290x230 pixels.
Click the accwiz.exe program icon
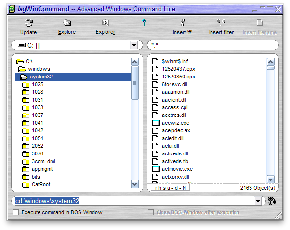click(x=156, y=123)
